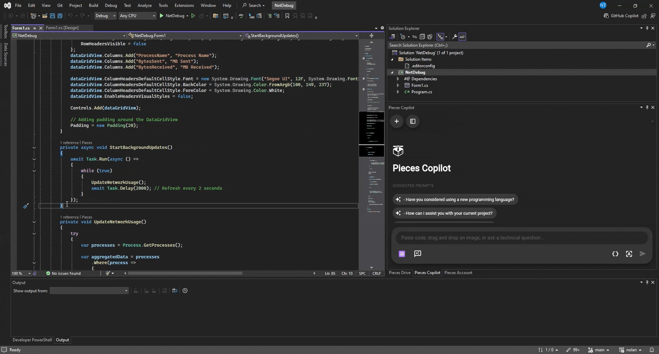659x354 pixels.
Task: Click Show All Files icon in Solution Explorer
Action: click(x=430, y=37)
